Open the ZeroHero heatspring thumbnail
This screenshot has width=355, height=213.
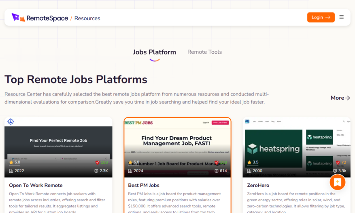click(297, 147)
